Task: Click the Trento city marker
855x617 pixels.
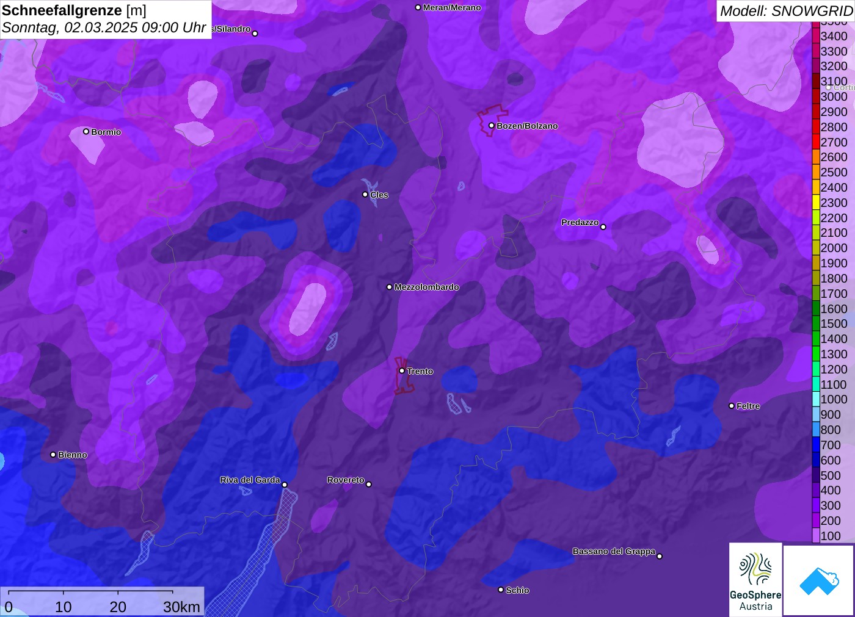Action: pos(402,370)
